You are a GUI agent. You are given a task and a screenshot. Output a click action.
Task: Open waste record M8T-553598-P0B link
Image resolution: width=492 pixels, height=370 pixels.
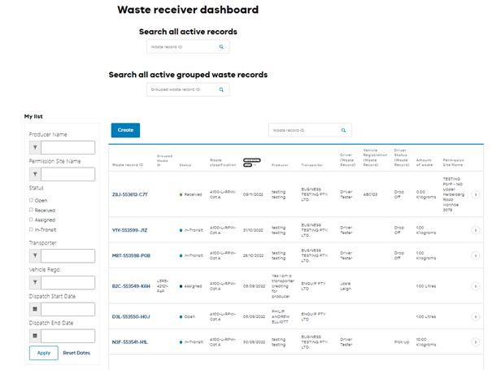(131, 256)
